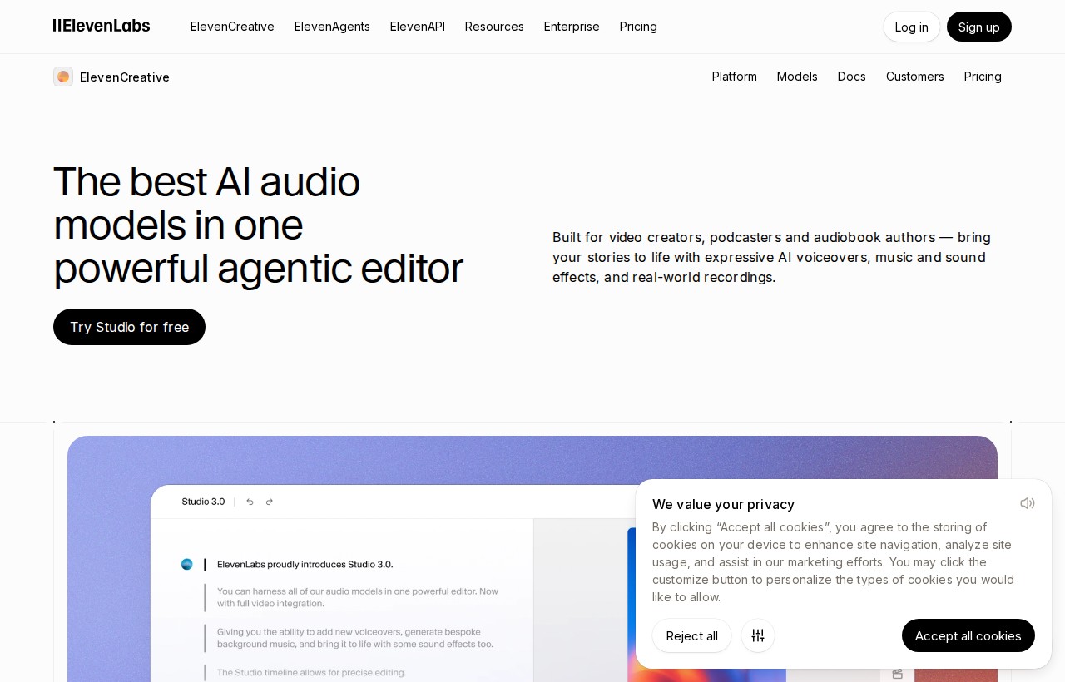Click the redo arrow in the Studio 3.0 preview
This screenshot has width=1065, height=682.
(x=270, y=502)
